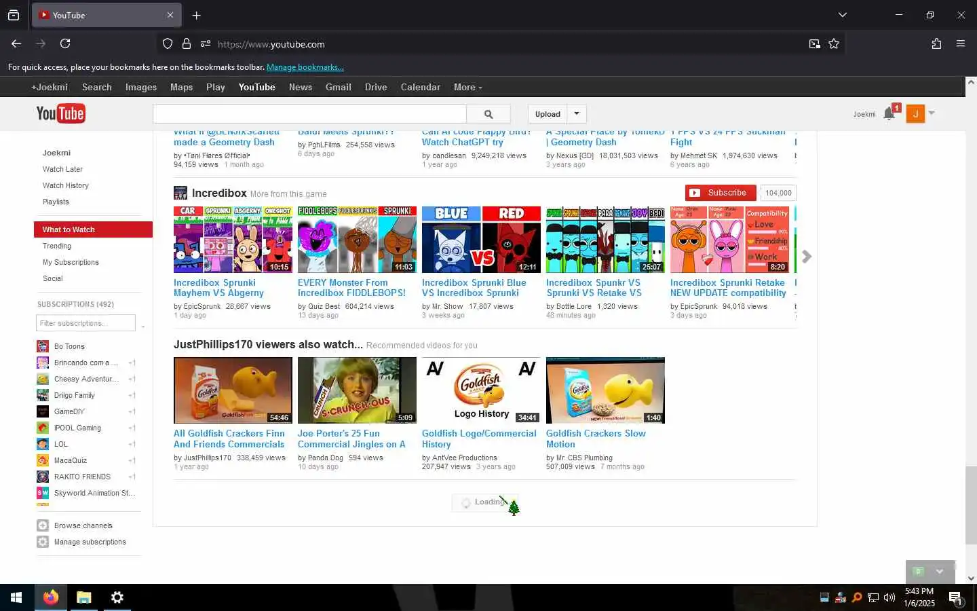This screenshot has width=977, height=611.
Task: Open the +Joekmi menu item
Action: tap(50, 87)
